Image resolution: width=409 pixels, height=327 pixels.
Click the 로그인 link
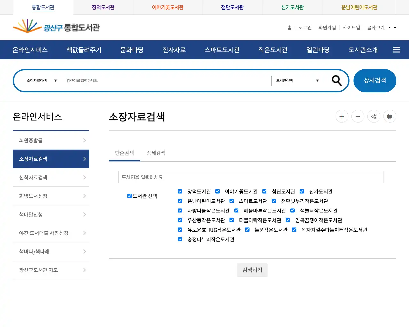pyautogui.click(x=305, y=27)
